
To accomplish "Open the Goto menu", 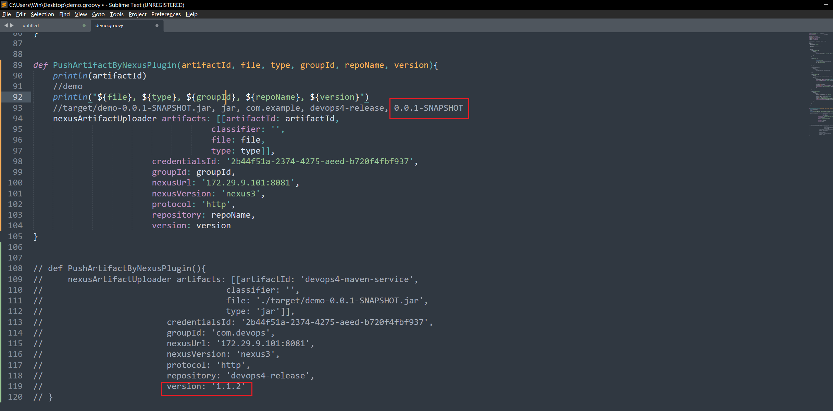I will click(x=98, y=14).
